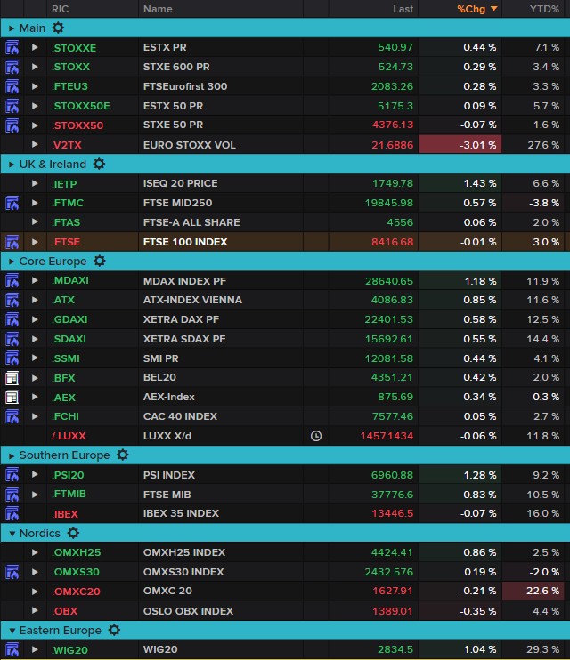Click the 1.43 % change cell for ISEQ

(x=460, y=183)
